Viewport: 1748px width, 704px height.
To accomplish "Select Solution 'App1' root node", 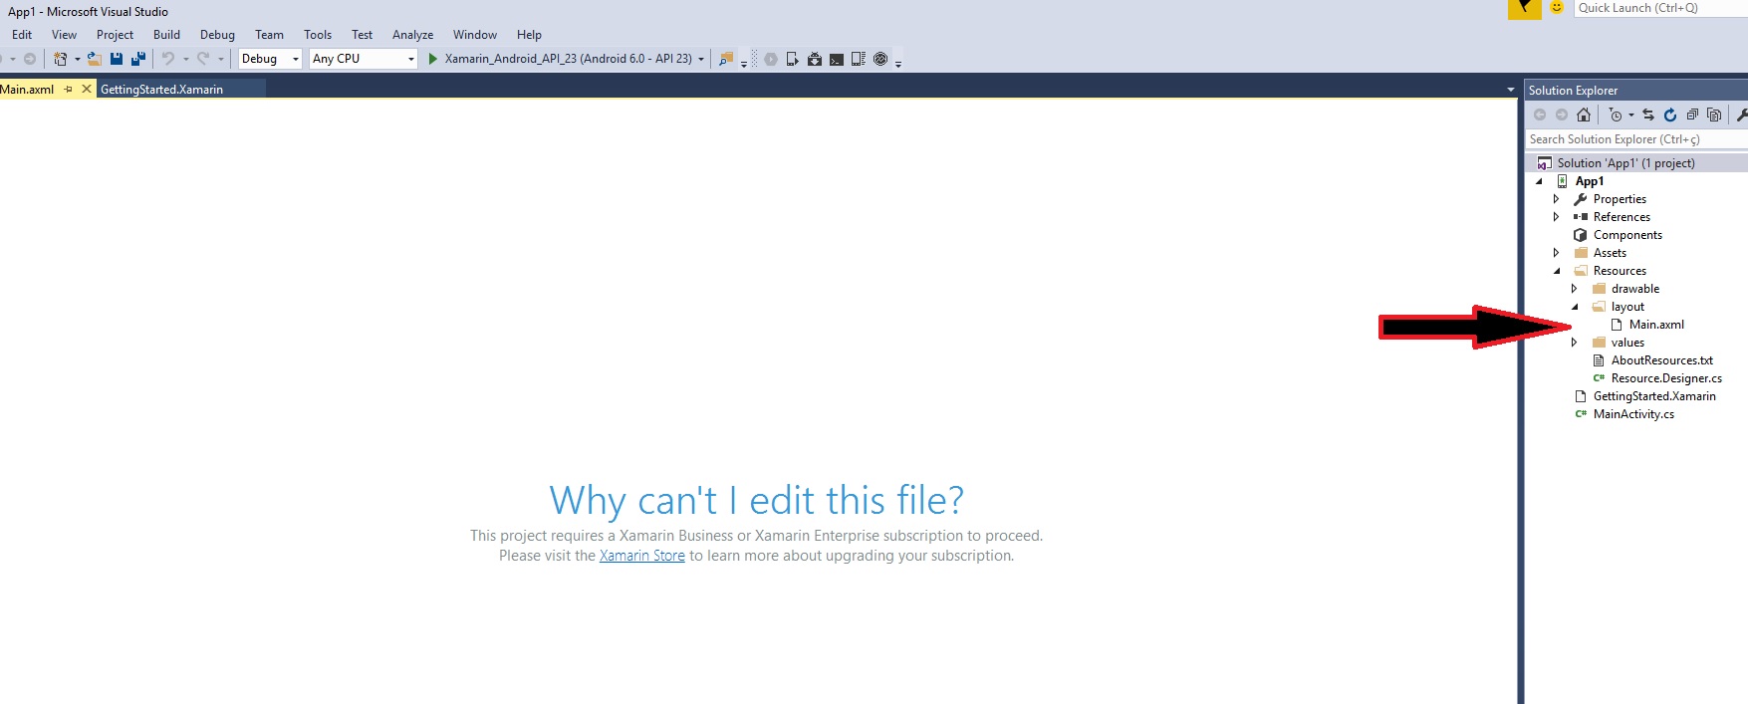I will click(1625, 163).
